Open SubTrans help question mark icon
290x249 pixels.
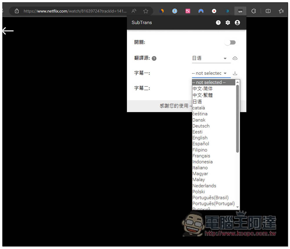(x=218, y=23)
